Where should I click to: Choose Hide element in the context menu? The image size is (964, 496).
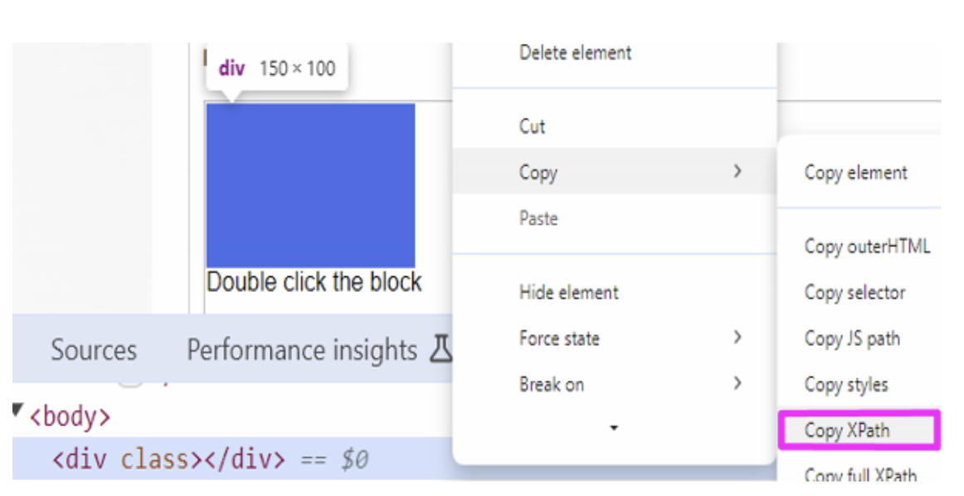568,292
